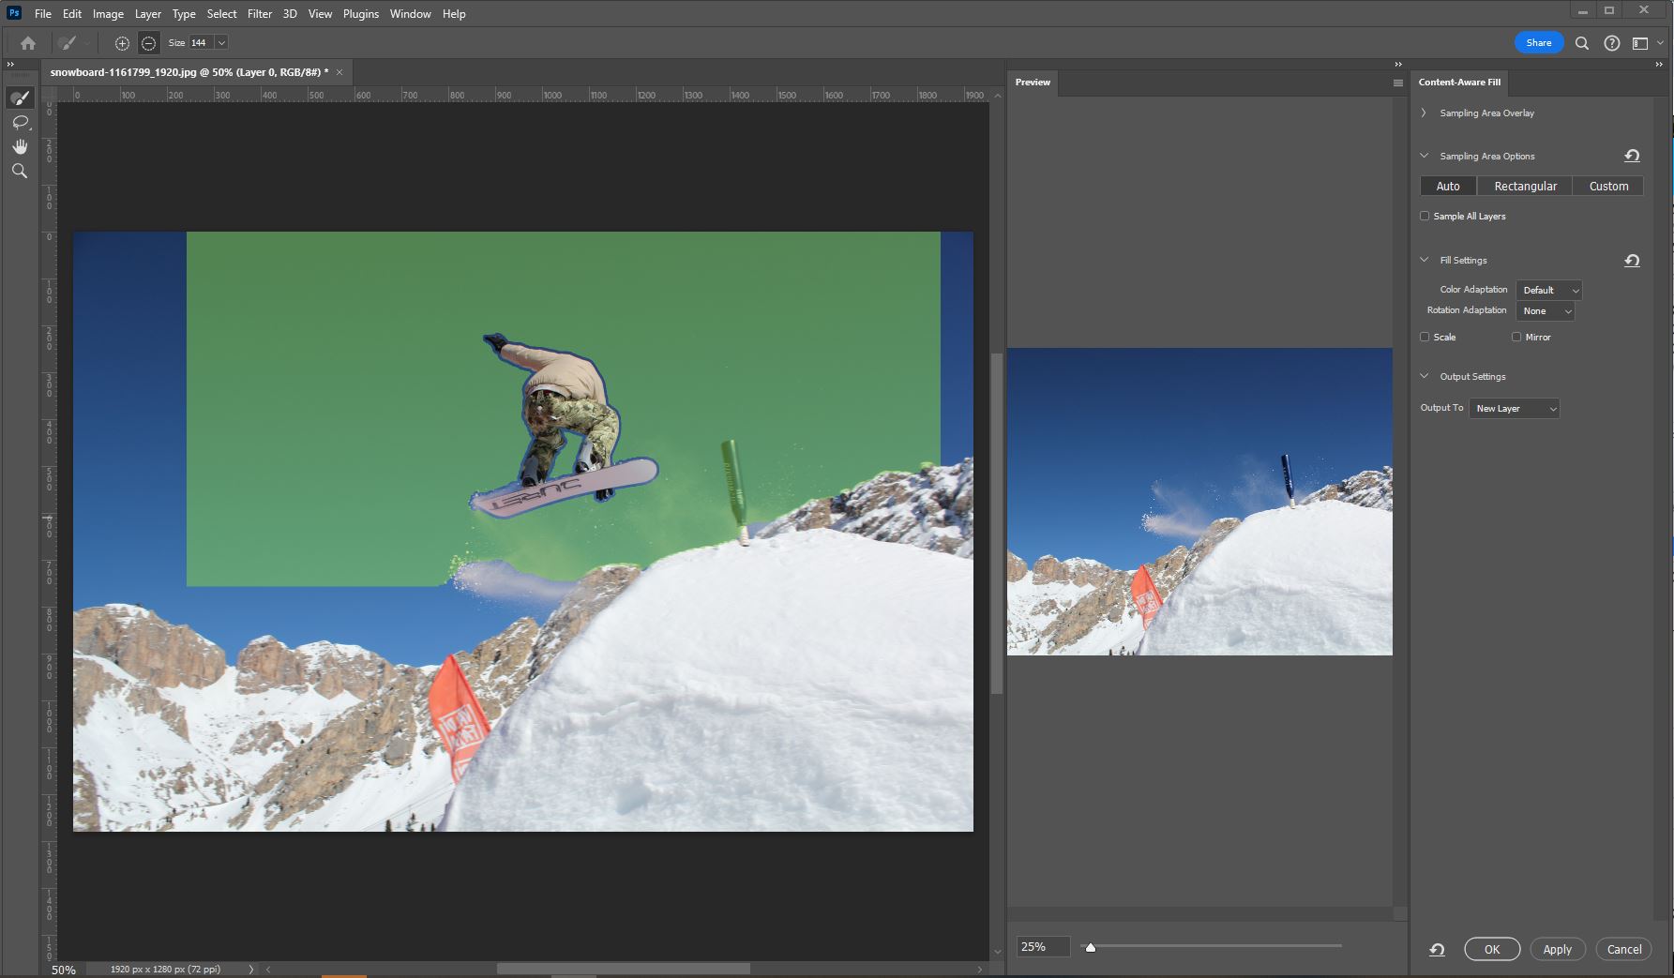
Task: Select the Hand tool
Action: (20, 146)
